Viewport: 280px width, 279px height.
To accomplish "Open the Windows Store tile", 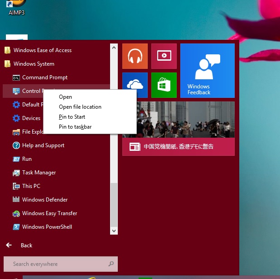I will tap(164, 85).
